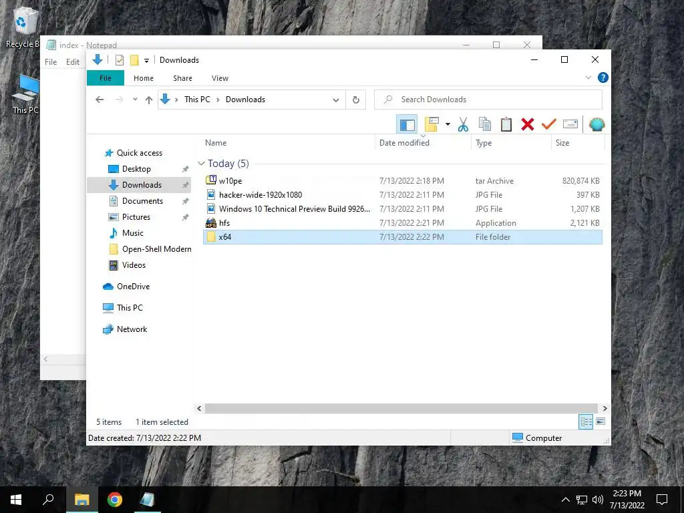This screenshot has width=684, height=513.
Task: Go up one folder level
Action: tap(149, 100)
